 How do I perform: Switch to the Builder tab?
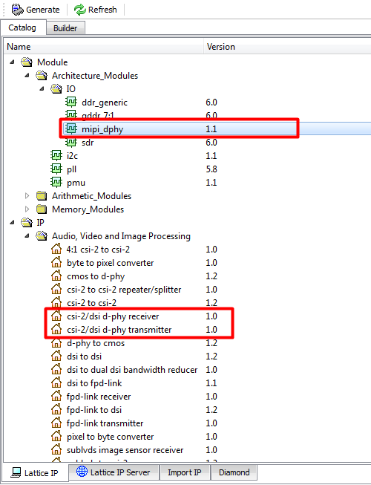click(65, 28)
